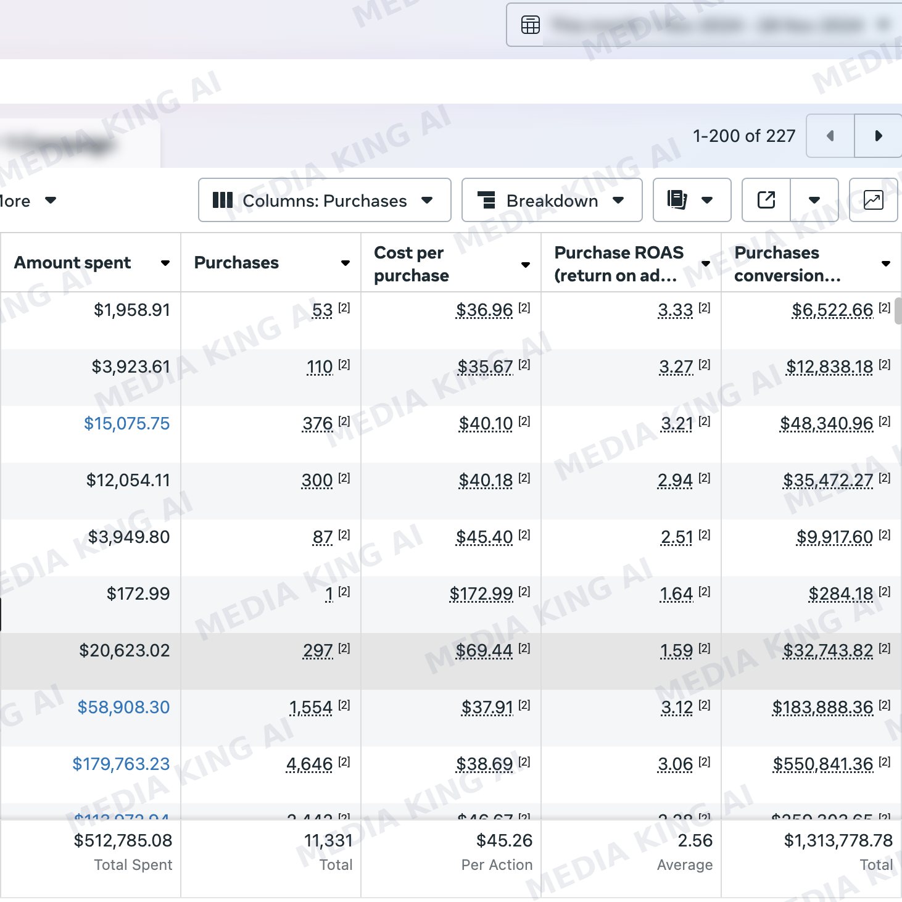Open Purchases conversion value column menu arrow
Viewport: 902px width, 902px height.
coord(886,263)
